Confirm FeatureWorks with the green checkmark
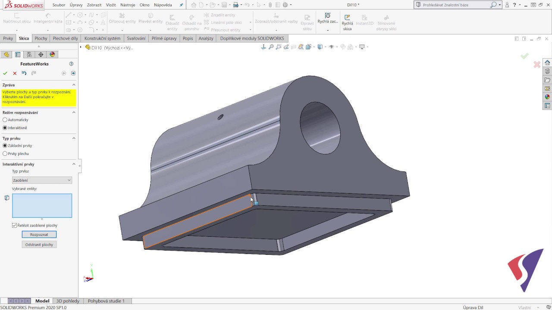Viewport: 552px width, 310px height. [5, 73]
